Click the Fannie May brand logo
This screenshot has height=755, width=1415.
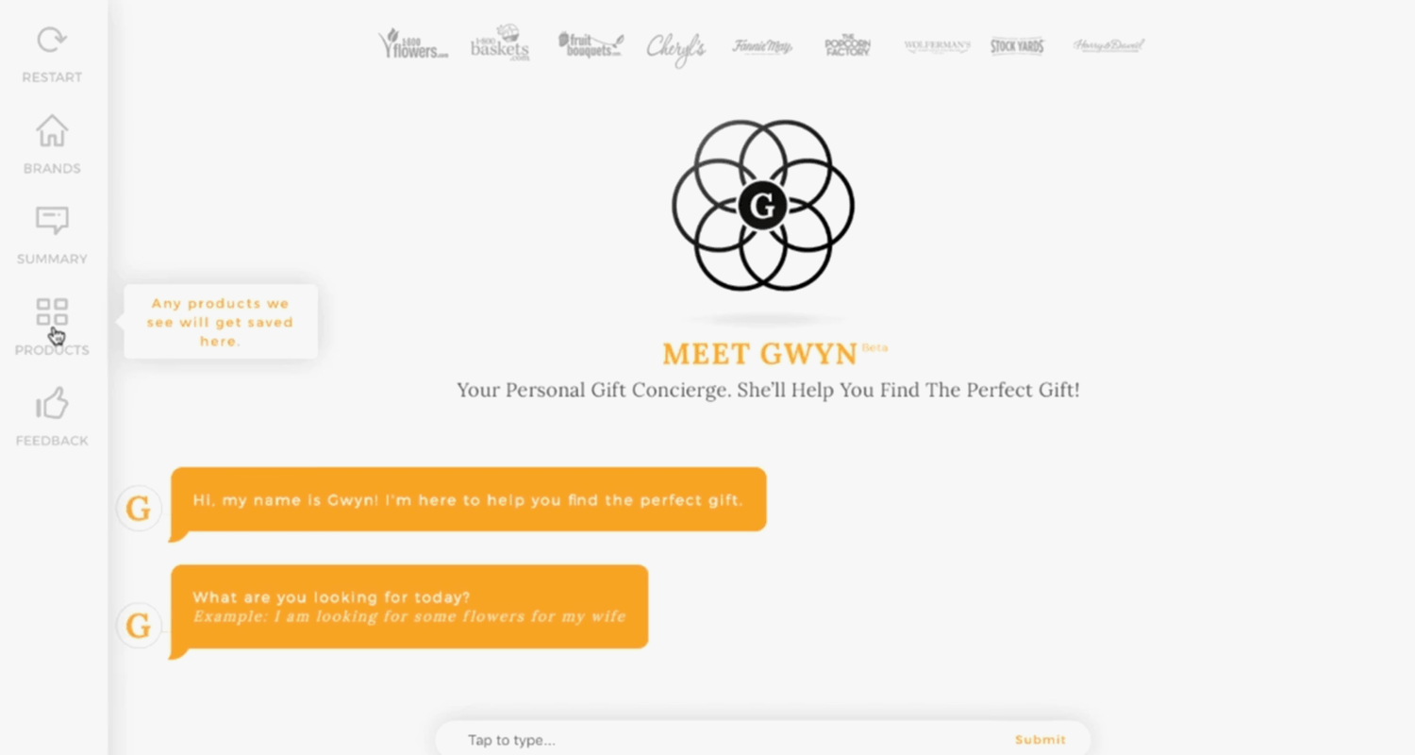click(762, 46)
